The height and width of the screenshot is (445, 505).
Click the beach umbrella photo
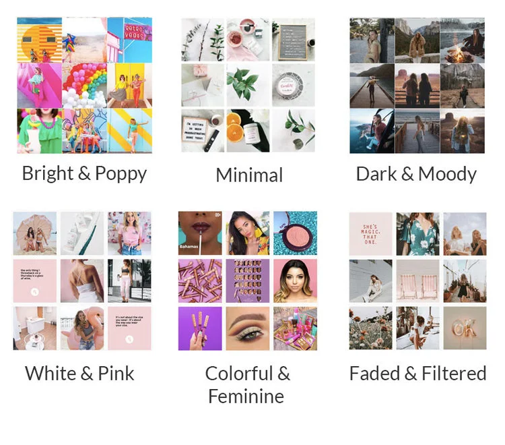click(x=35, y=233)
